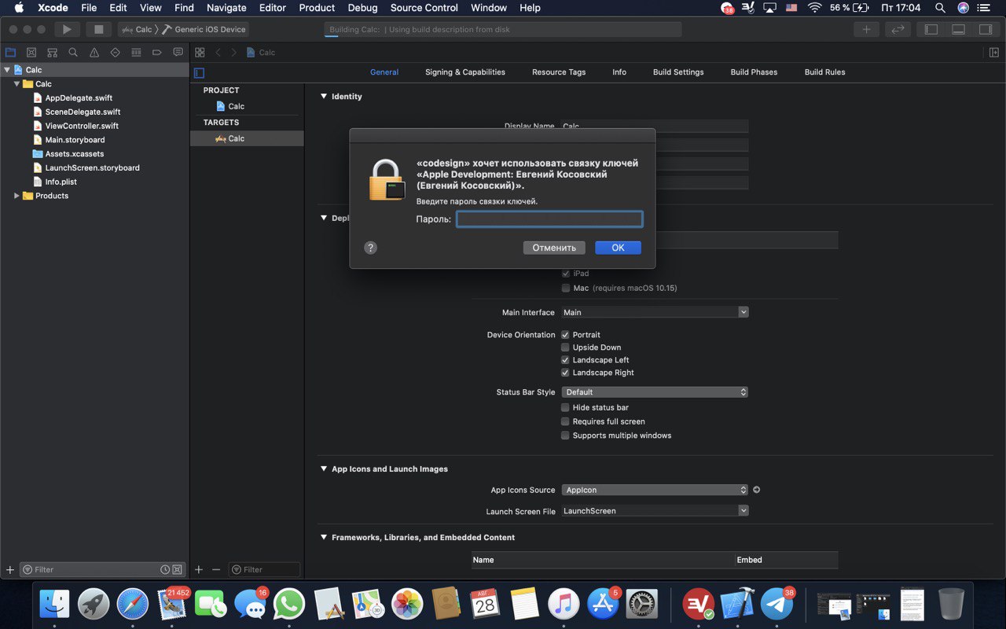Show the Project navigator folder icon

tap(10, 53)
